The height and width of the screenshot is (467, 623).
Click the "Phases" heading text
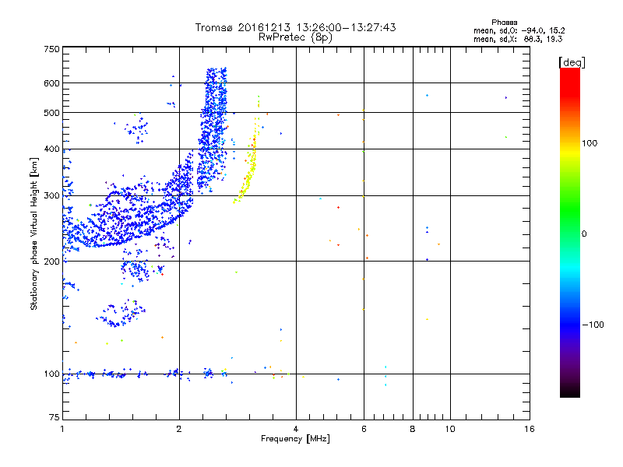504,23
